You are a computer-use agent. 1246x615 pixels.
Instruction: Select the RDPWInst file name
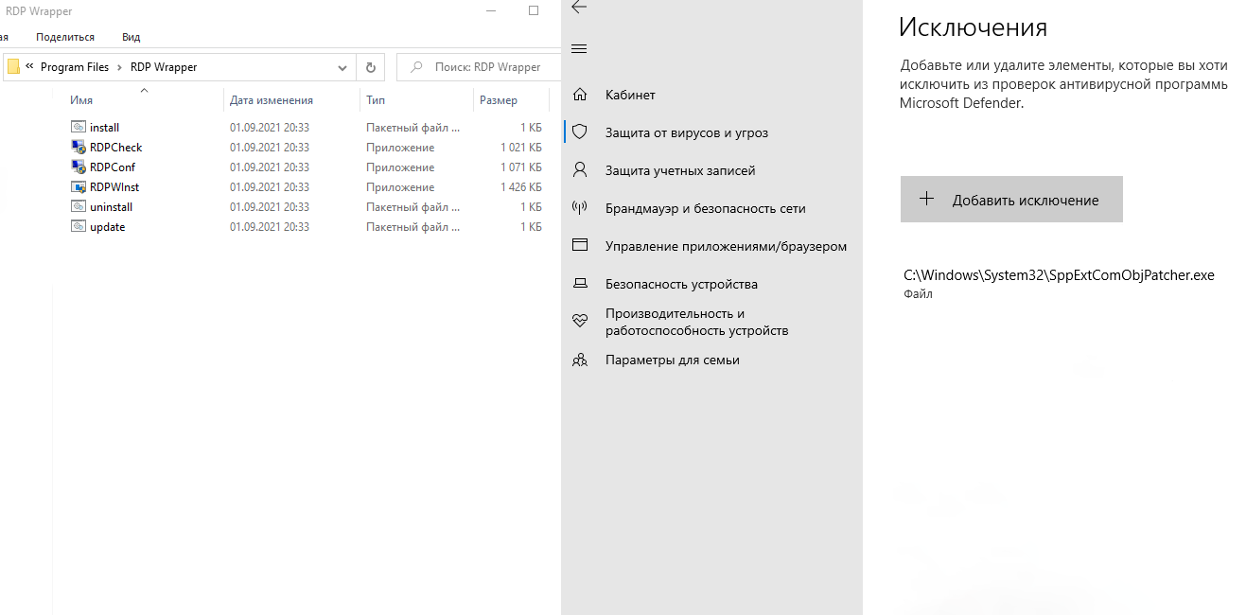click(114, 186)
